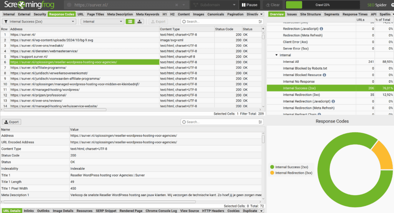Click the add column plus icon

(x=263, y=29)
